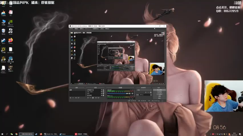Remove selected scene with minus icon
243x136 pixels.
(73, 98)
